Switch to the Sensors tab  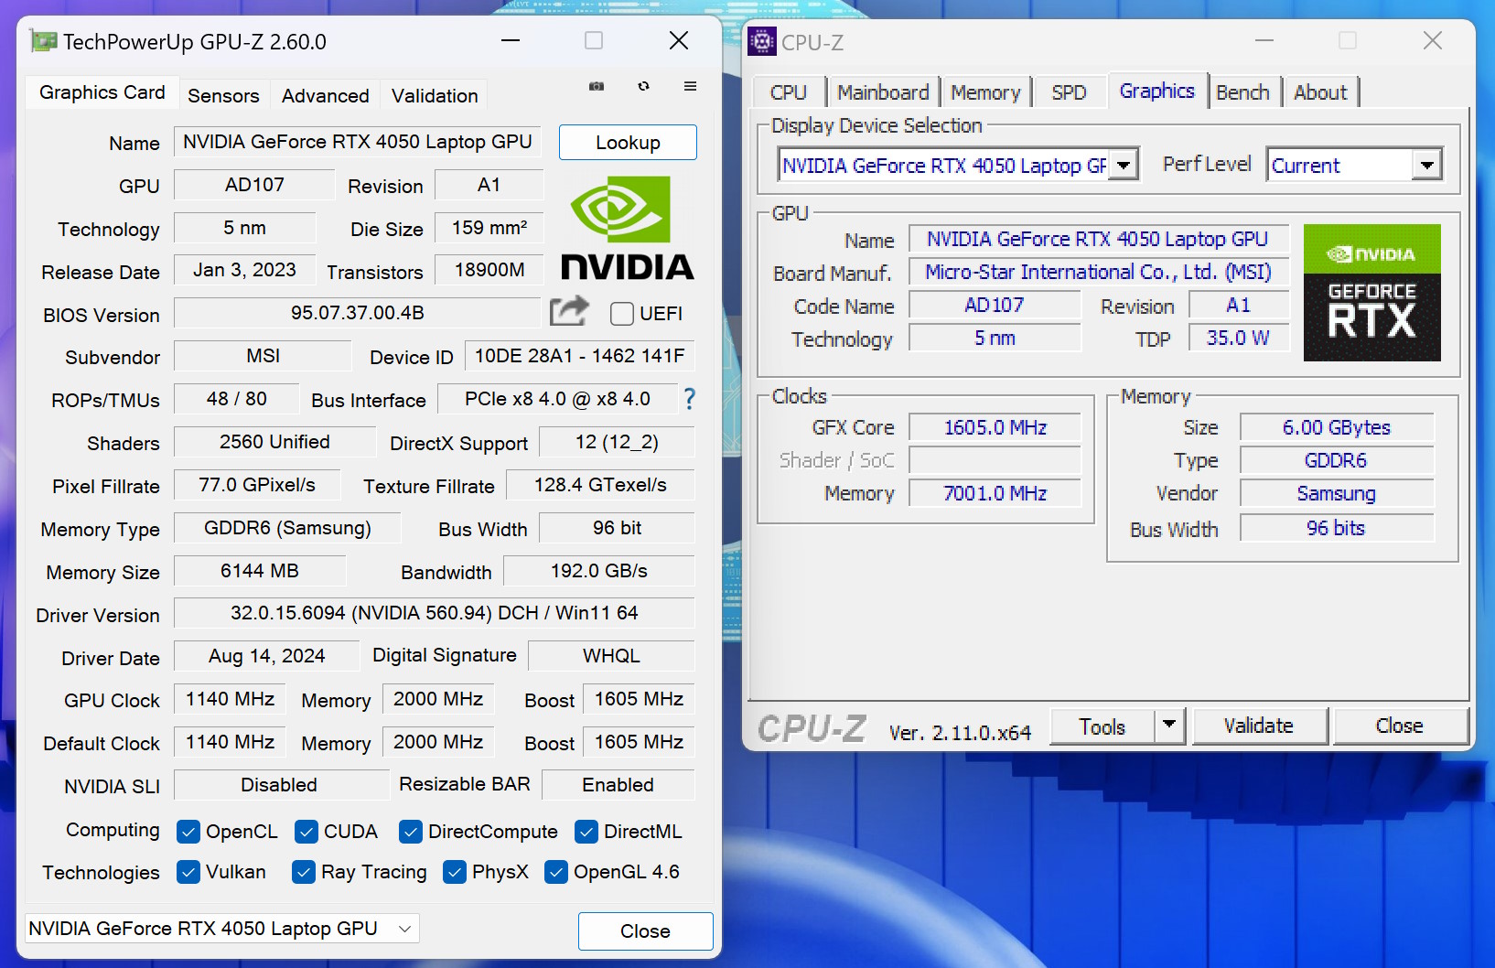click(223, 96)
